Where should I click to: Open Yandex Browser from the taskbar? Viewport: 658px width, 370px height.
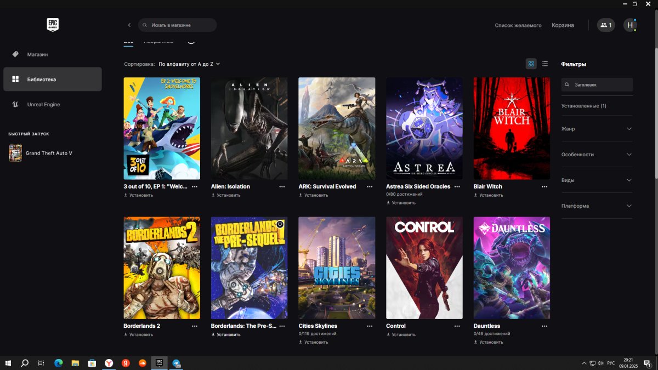pyautogui.click(x=109, y=363)
